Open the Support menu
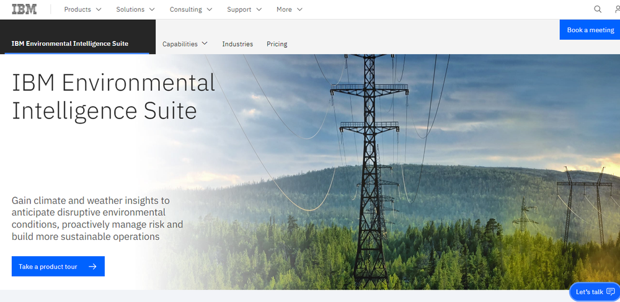This screenshot has height=302, width=620. tap(244, 9)
